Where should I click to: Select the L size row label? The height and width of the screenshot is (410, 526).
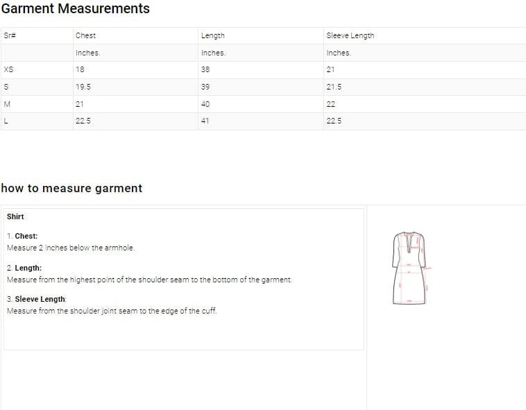pyautogui.click(x=6, y=121)
